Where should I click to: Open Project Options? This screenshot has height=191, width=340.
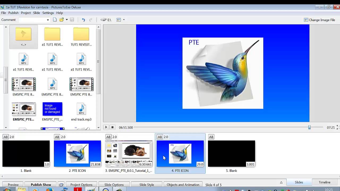81,185
